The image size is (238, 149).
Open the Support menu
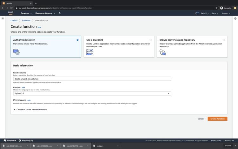coord(226,13)
